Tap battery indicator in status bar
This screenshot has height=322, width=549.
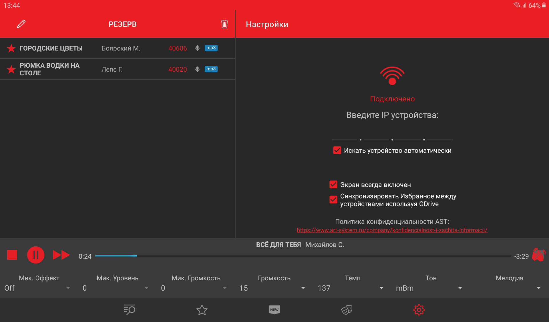pos(544,5)
